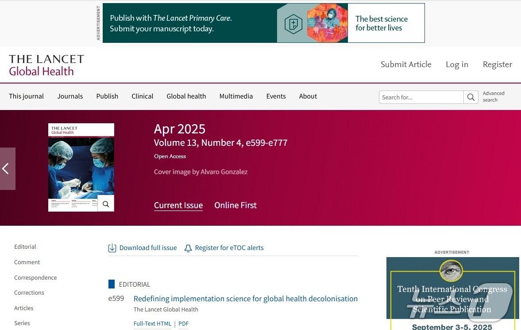Select the Current Issue tab
The height and width of the screenshot is (330, 521).
click(178, 205)
